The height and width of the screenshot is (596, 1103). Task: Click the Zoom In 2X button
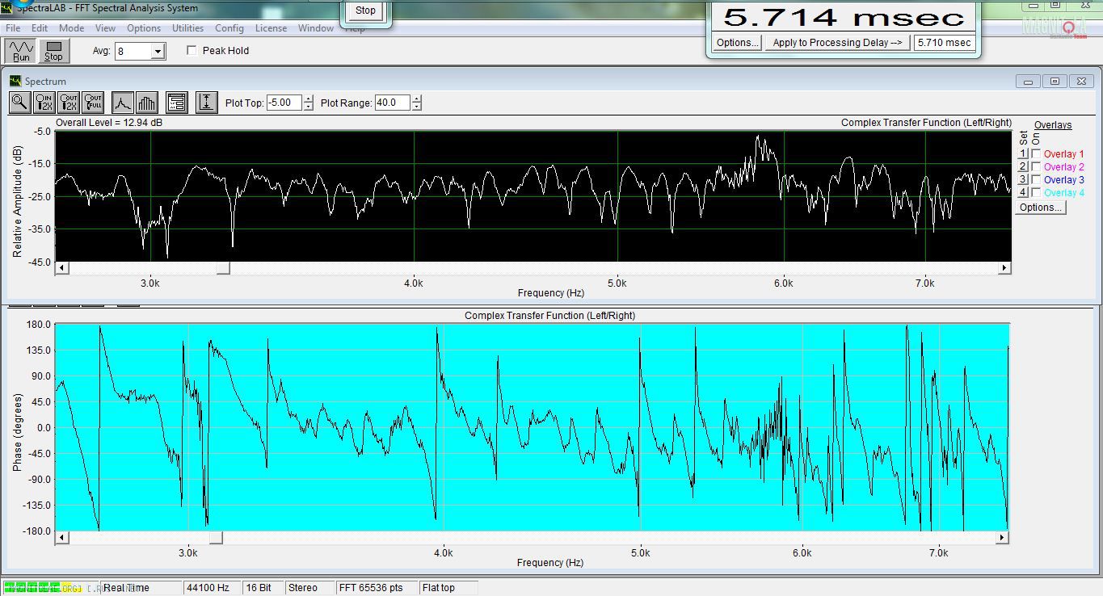(44, 103)
